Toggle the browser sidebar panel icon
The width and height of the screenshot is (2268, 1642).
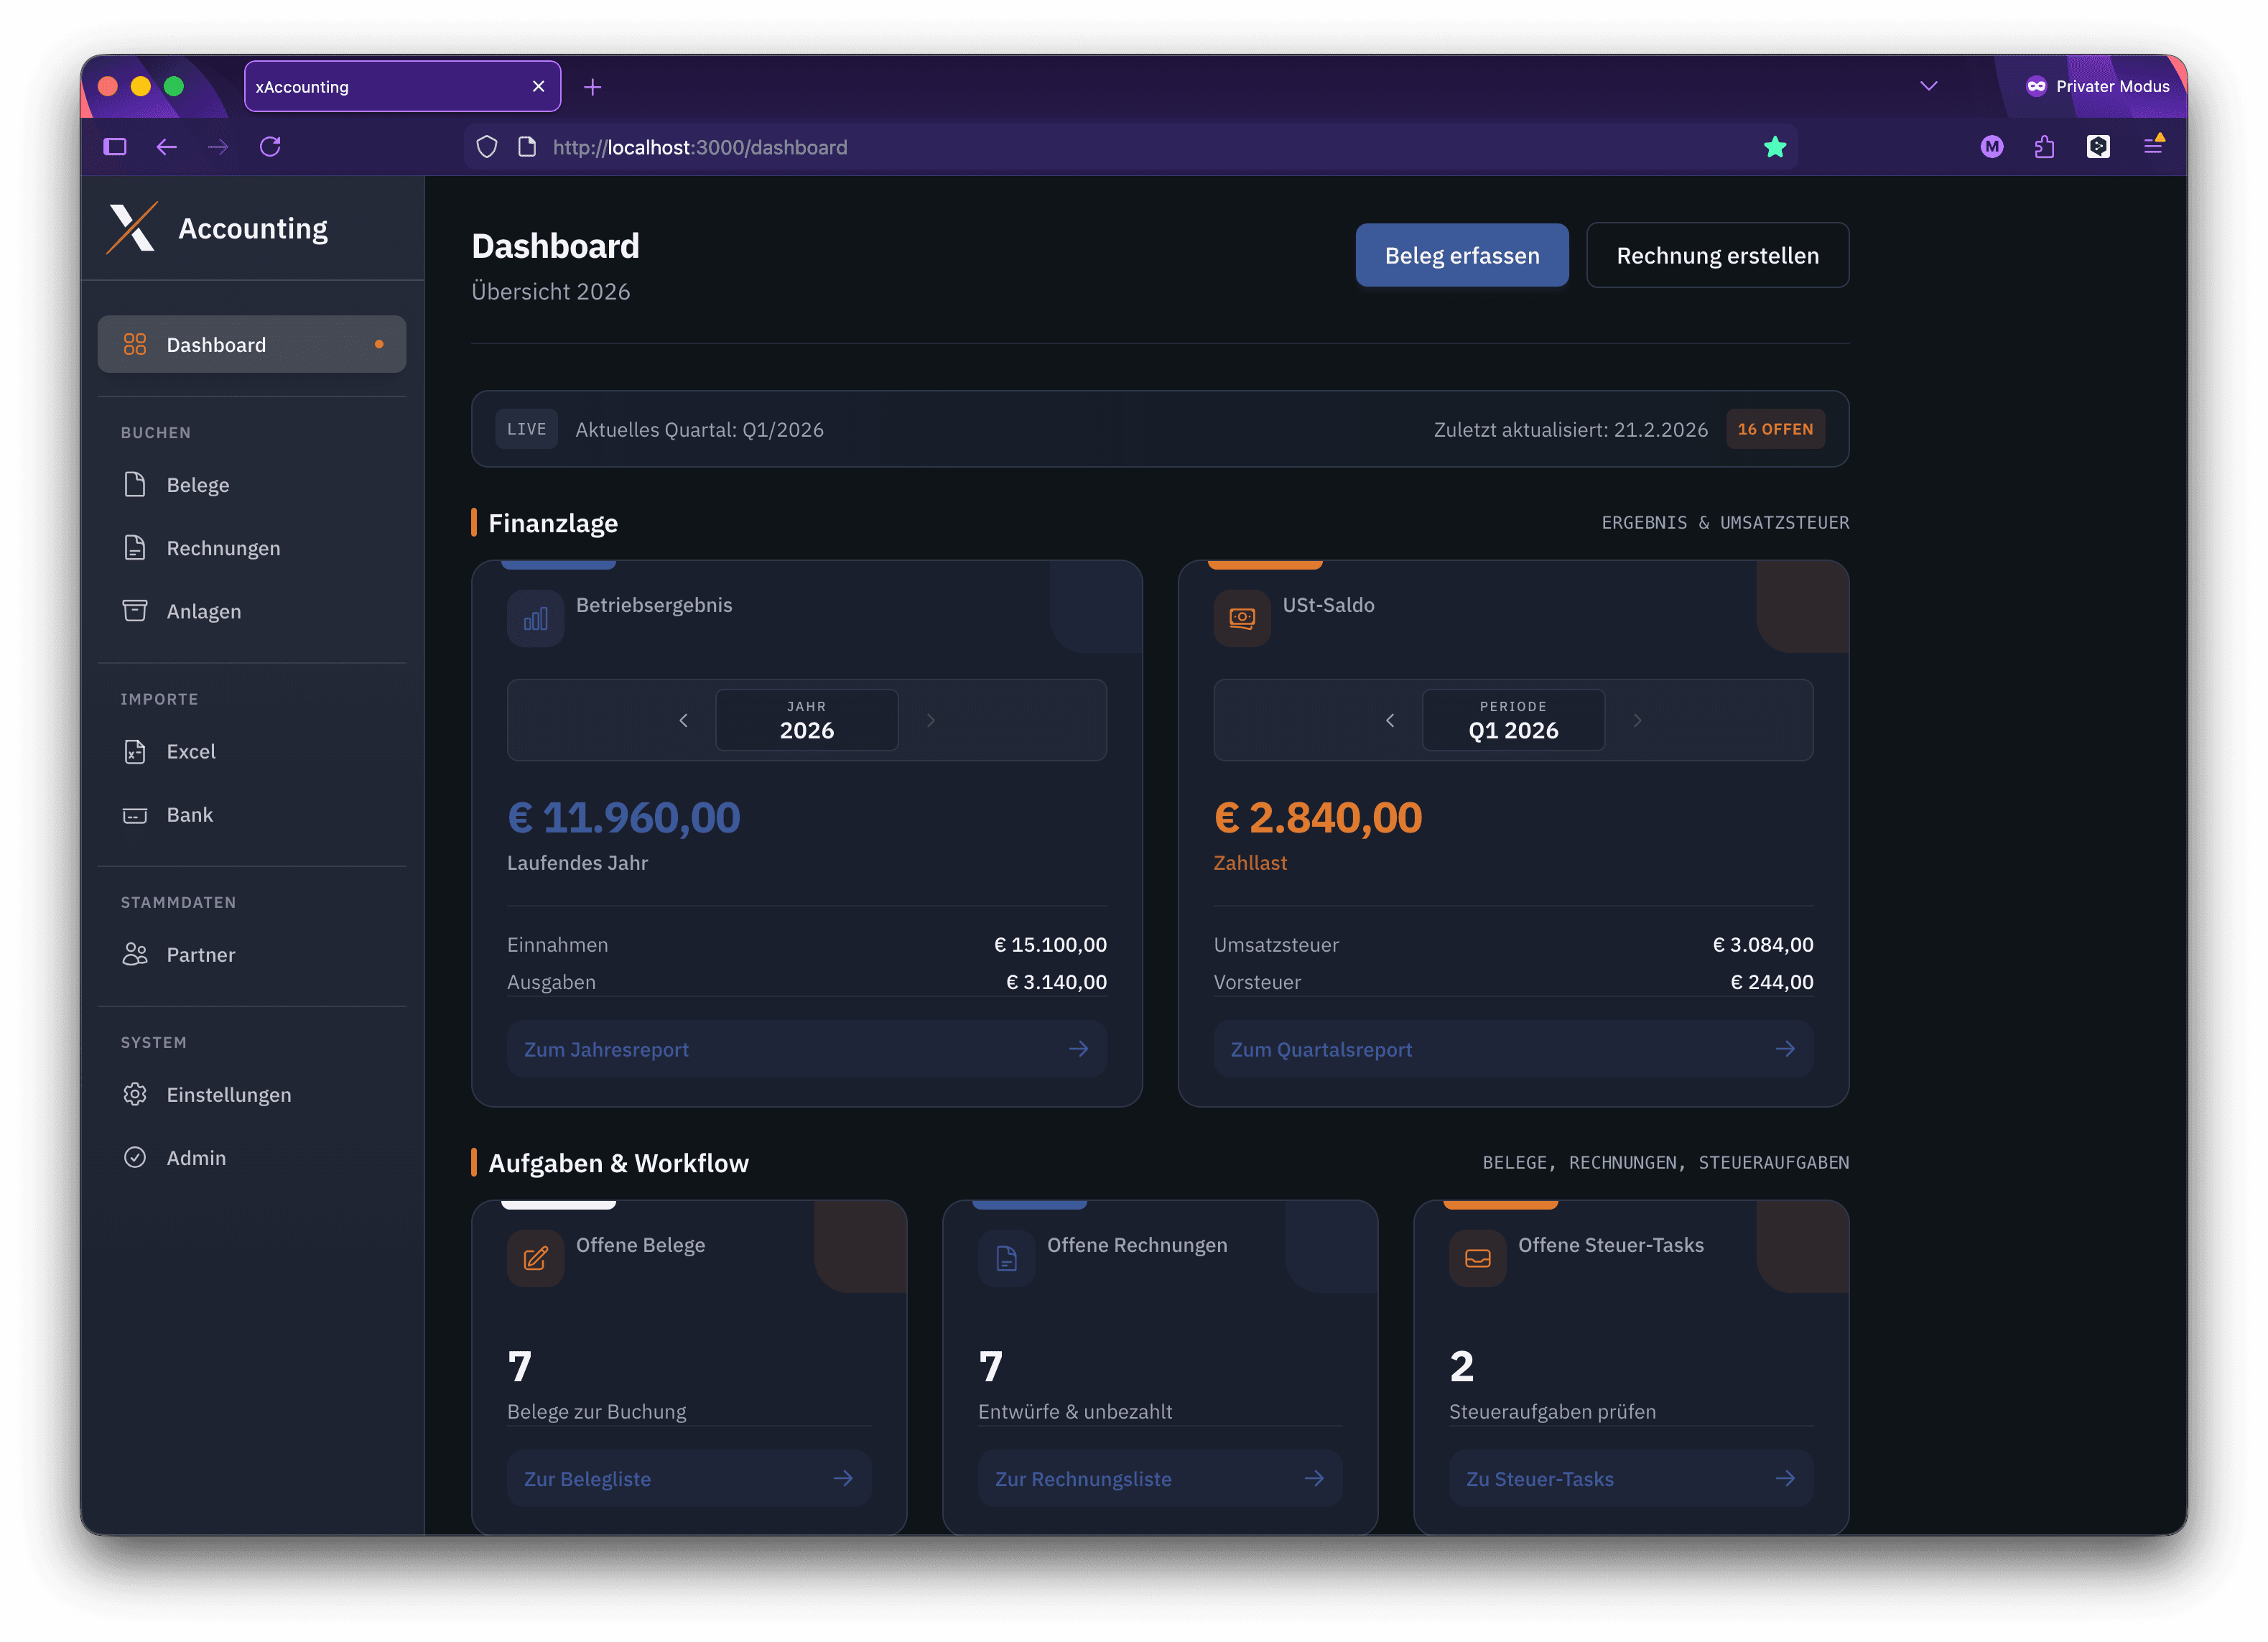(x=115, y=147)
